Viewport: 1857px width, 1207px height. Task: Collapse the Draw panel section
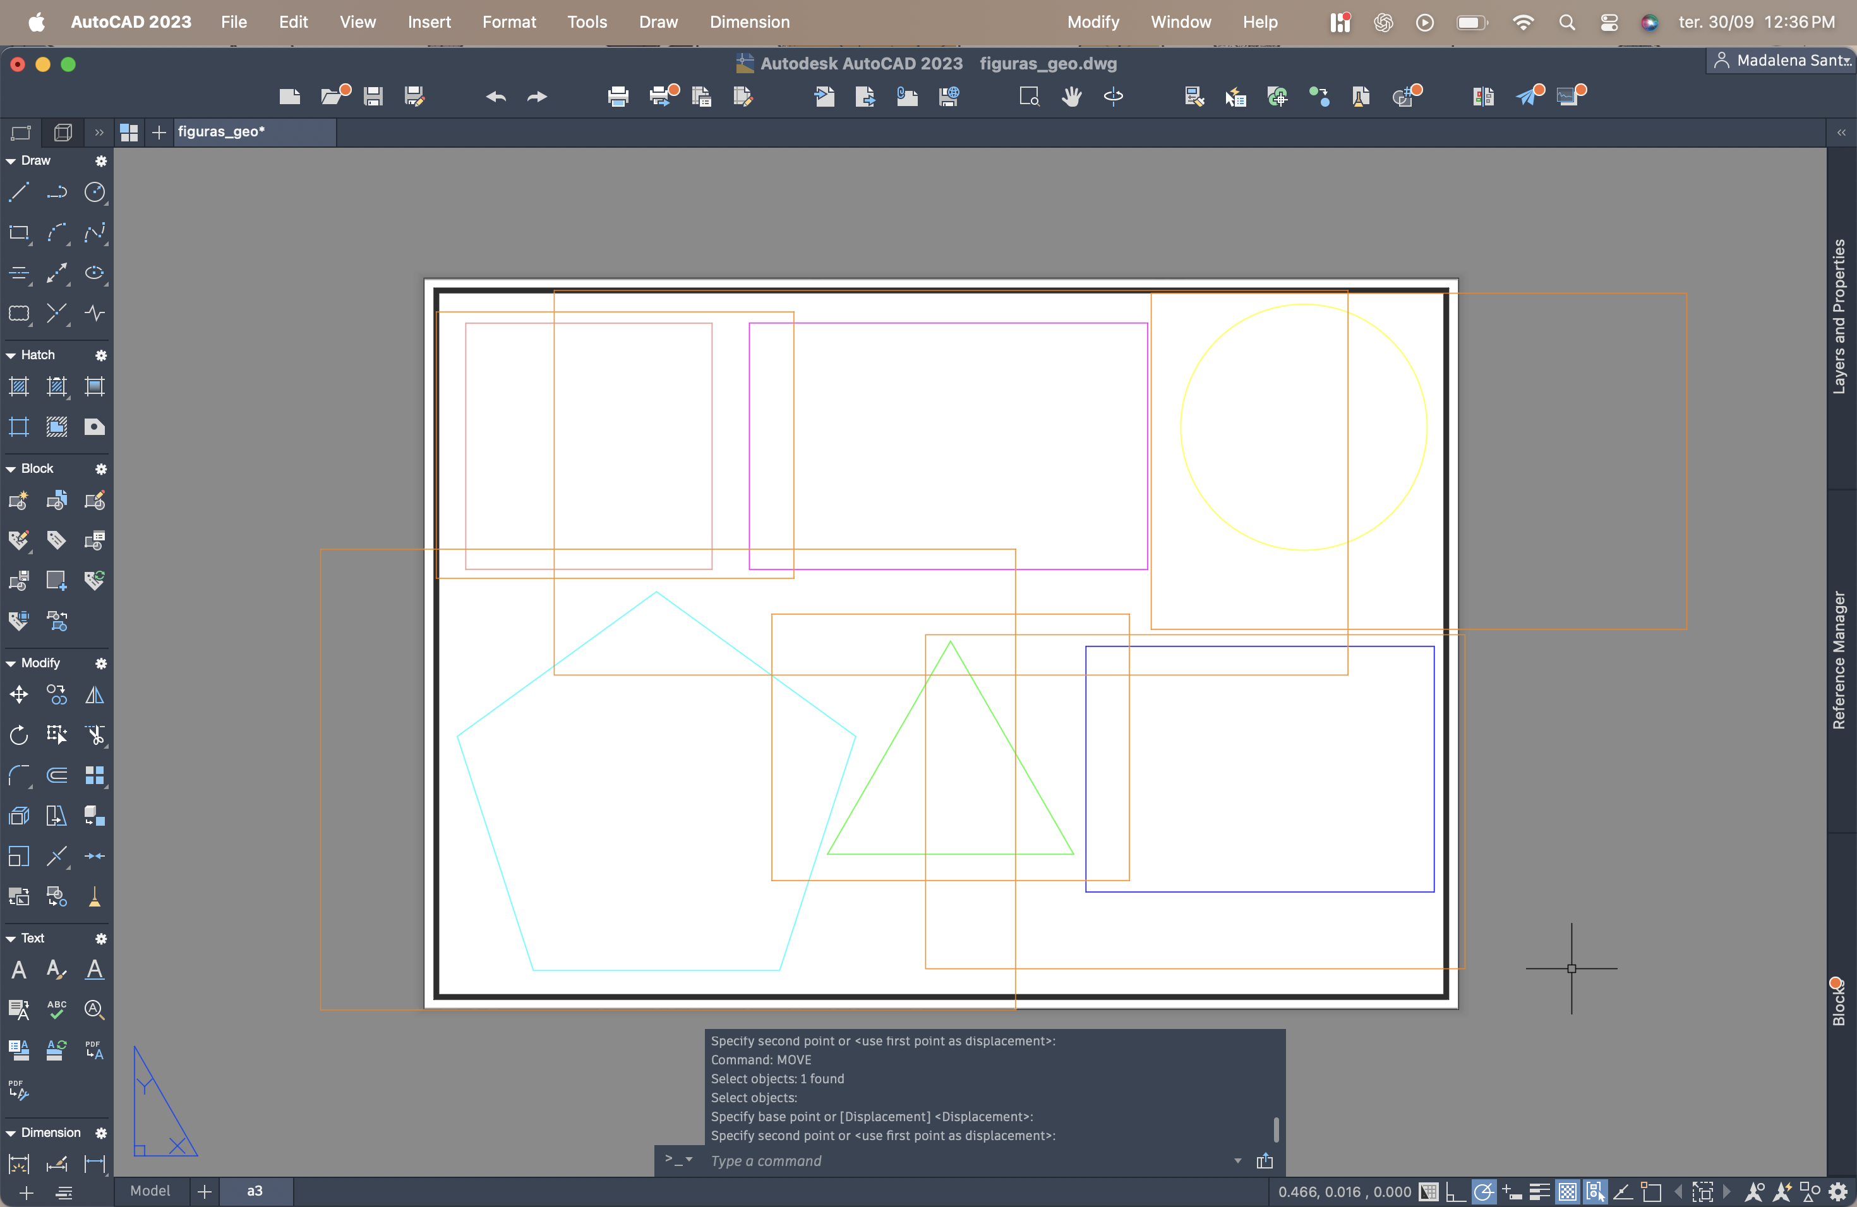(11, 160)
